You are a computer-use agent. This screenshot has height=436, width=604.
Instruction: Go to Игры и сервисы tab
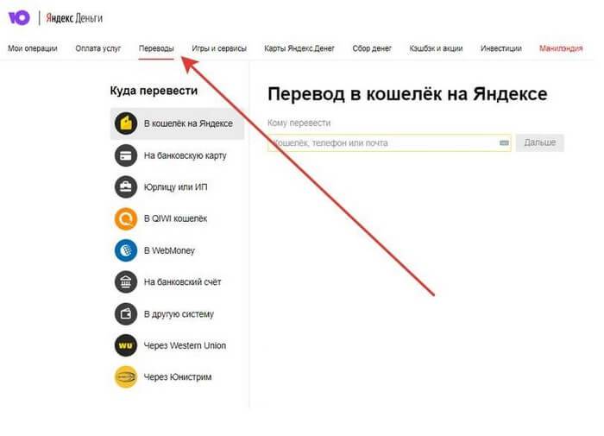tap(219, 48)
